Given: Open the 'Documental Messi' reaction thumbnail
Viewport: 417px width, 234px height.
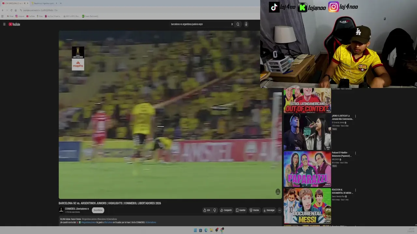Looking at the screenshot, I should 307,206.
